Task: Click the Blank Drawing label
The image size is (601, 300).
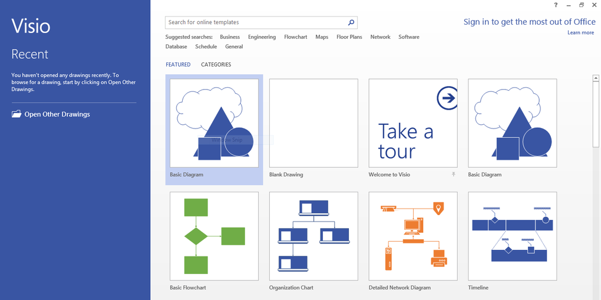Action: coord(286,174)
